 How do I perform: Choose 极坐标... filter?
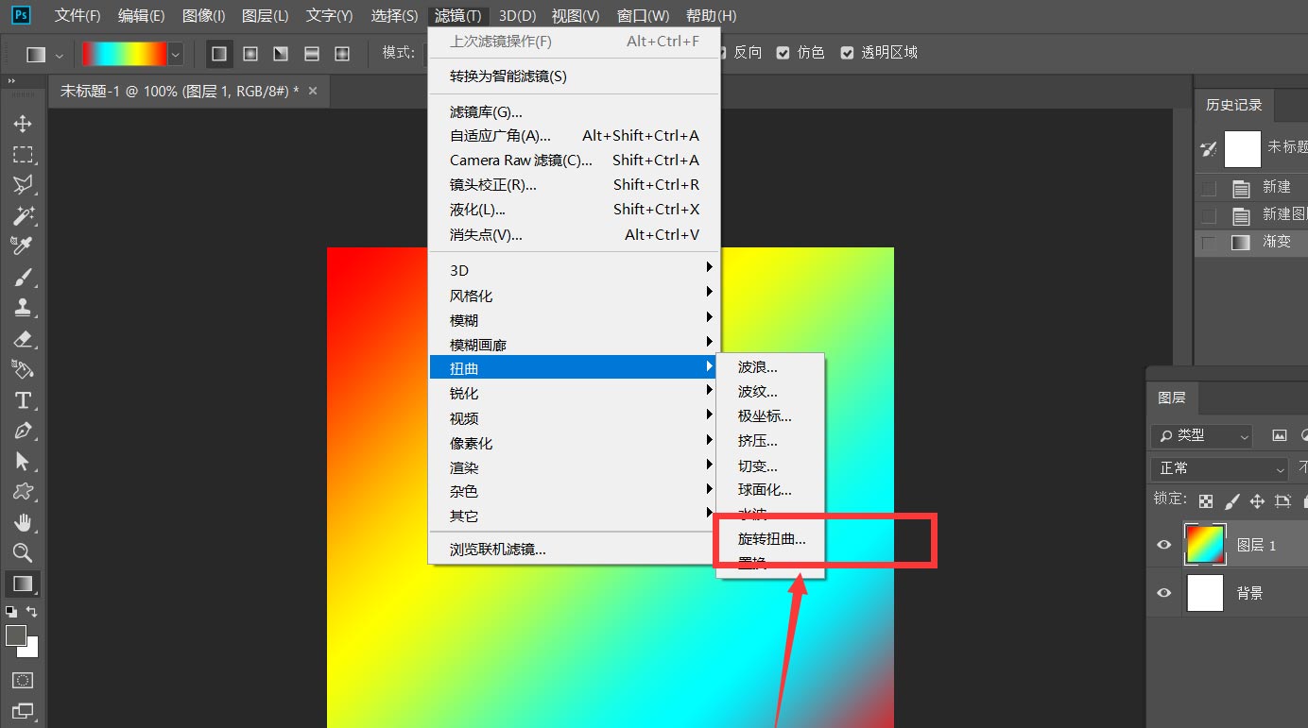coord(771,415)
